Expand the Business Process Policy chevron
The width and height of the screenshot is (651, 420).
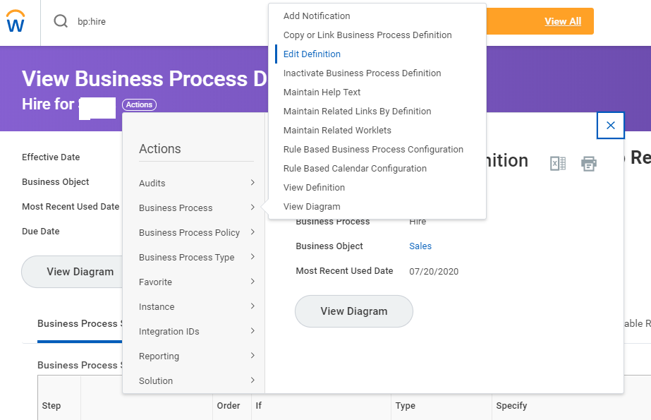(253, 232)
